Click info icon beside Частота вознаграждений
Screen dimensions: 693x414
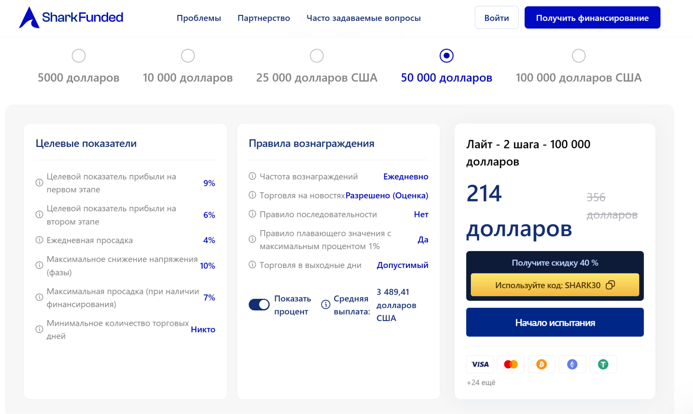pyautogui.click(x=252, y=176)
